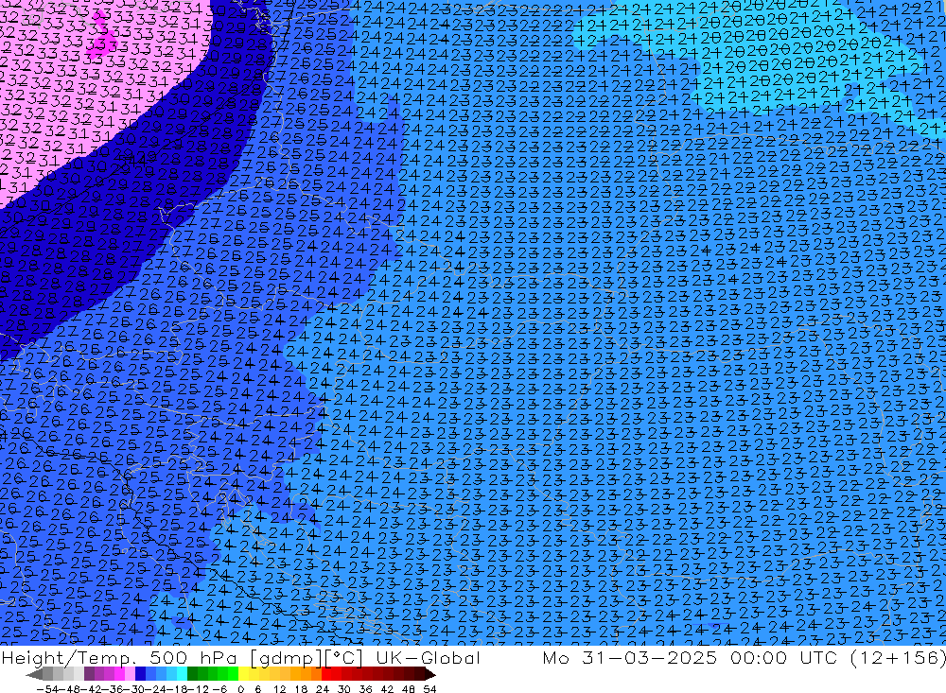
Task: Click the dark right arrow end of the color scale
Action: [x=429, y=674]
